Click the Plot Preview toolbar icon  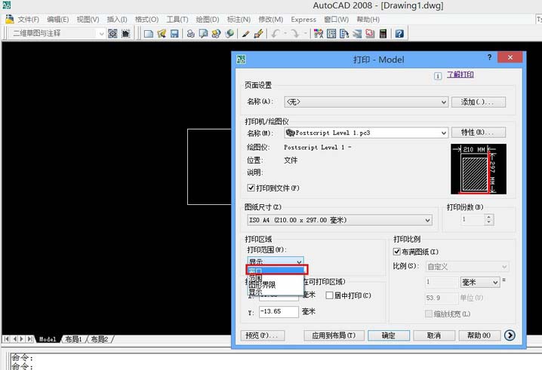(x=204, y=33)
